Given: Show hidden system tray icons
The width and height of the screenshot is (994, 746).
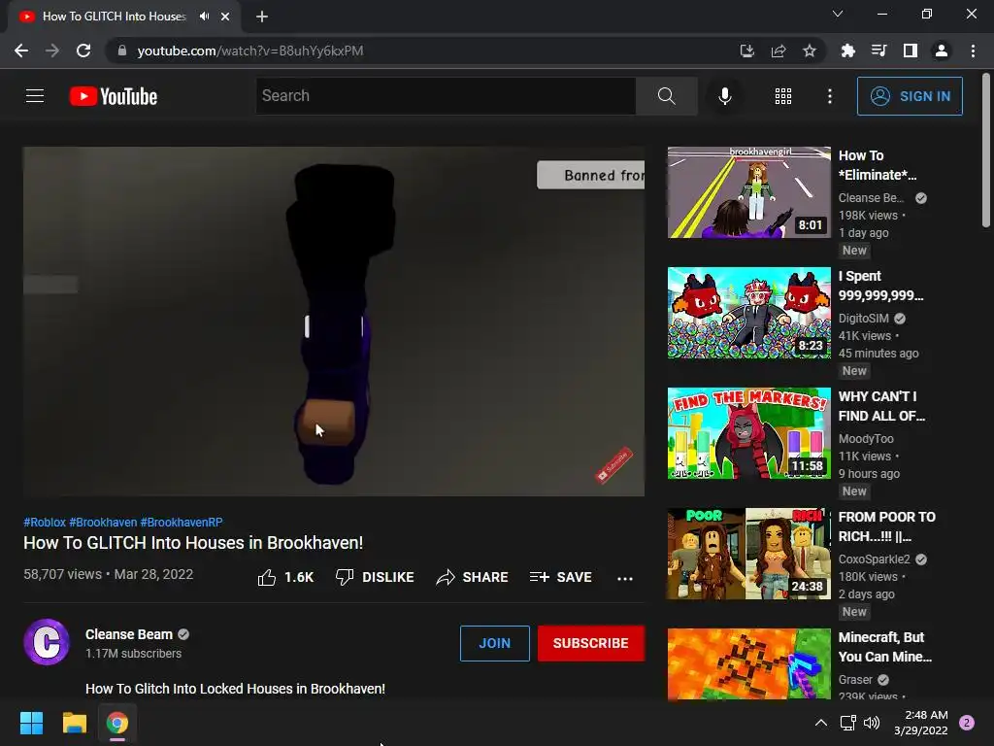Looking at the screenshot, I should pyautogui.click(x=821, y=723).
